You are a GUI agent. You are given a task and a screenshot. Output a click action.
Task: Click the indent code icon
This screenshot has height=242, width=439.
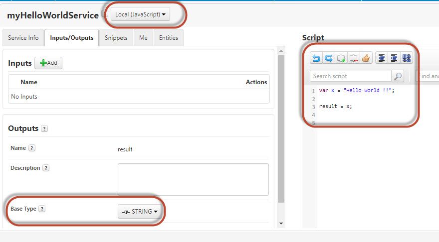[x=394, y=58]
